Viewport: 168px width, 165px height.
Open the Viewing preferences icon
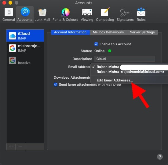pyautogui.click(x=87, y=14)
